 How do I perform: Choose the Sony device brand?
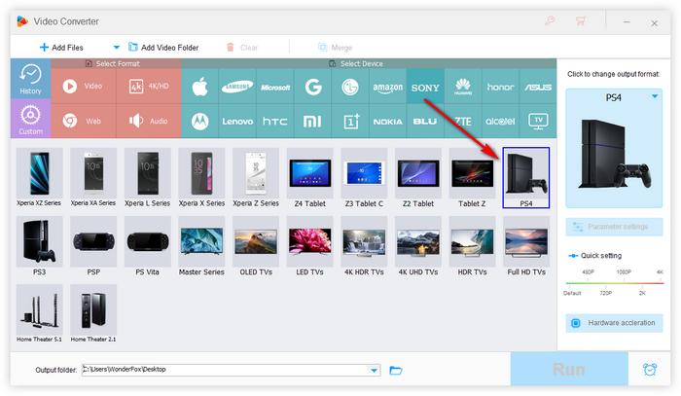pos(425,87)
